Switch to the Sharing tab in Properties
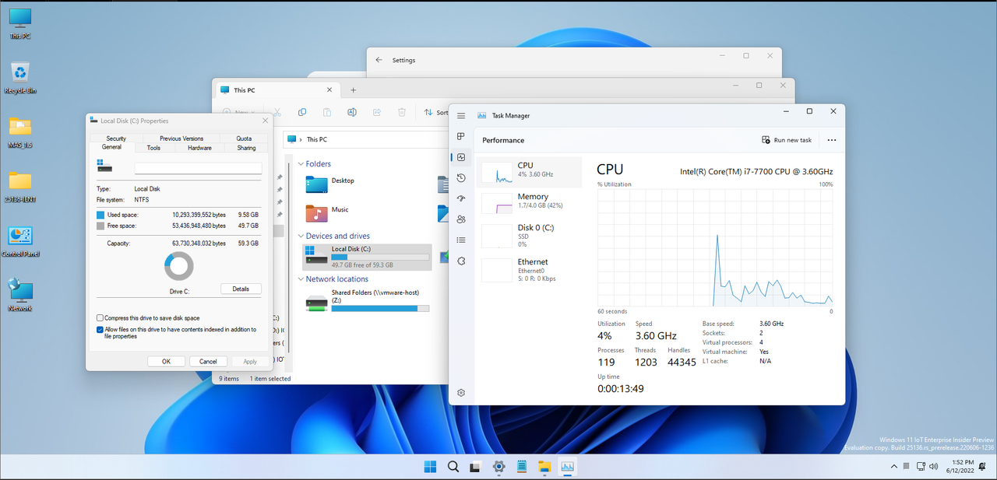This screenshot has width=997, height=480. pos(246,148)
